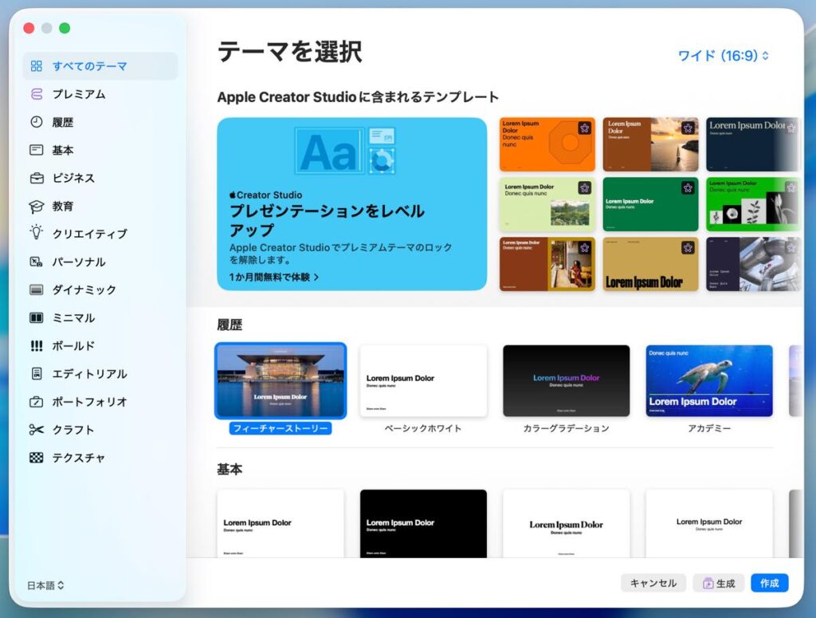Click the アカデミー name label

709,428
